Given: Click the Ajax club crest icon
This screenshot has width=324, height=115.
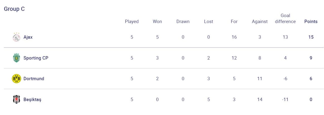Looking at the screenshot, I should (16, 37).
